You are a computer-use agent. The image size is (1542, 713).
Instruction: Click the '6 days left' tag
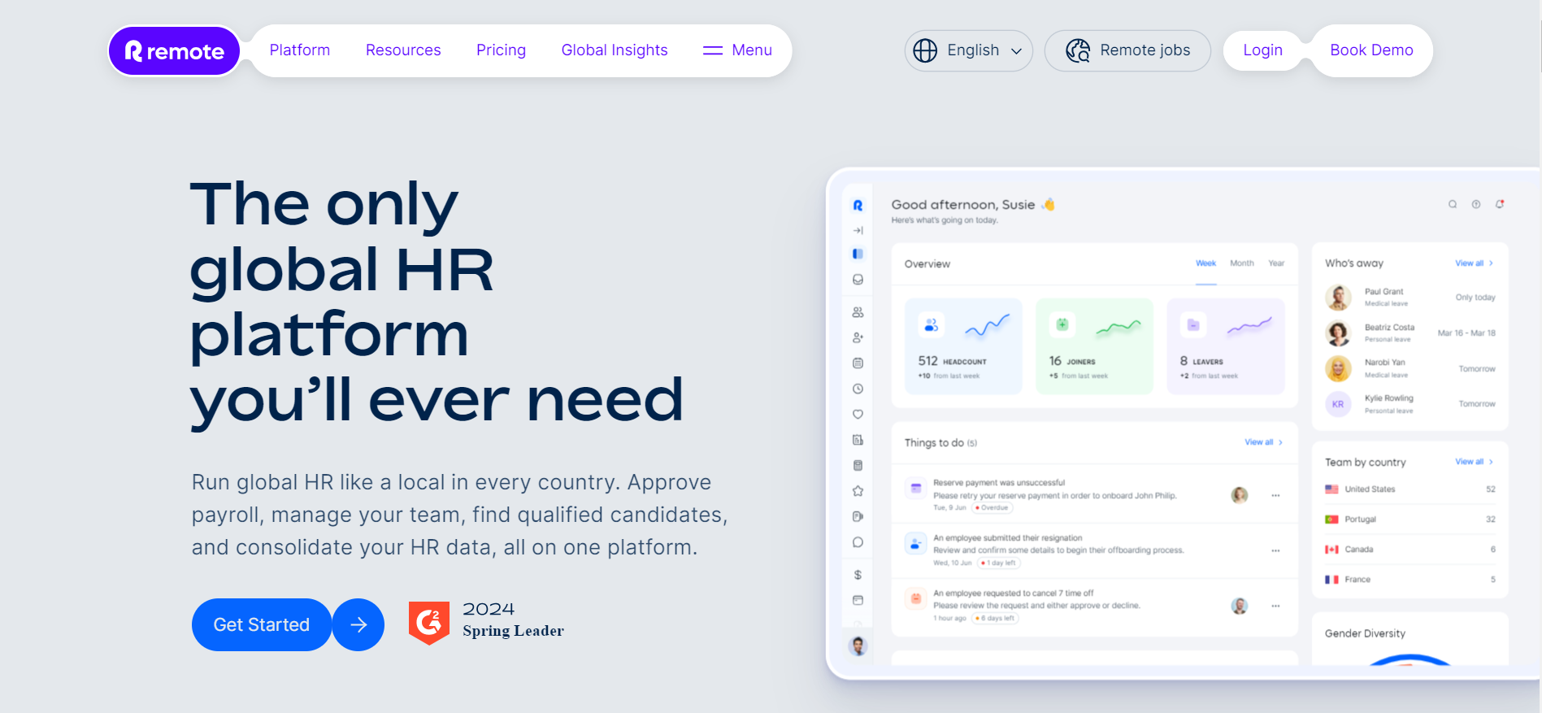(x=995, y=618)
